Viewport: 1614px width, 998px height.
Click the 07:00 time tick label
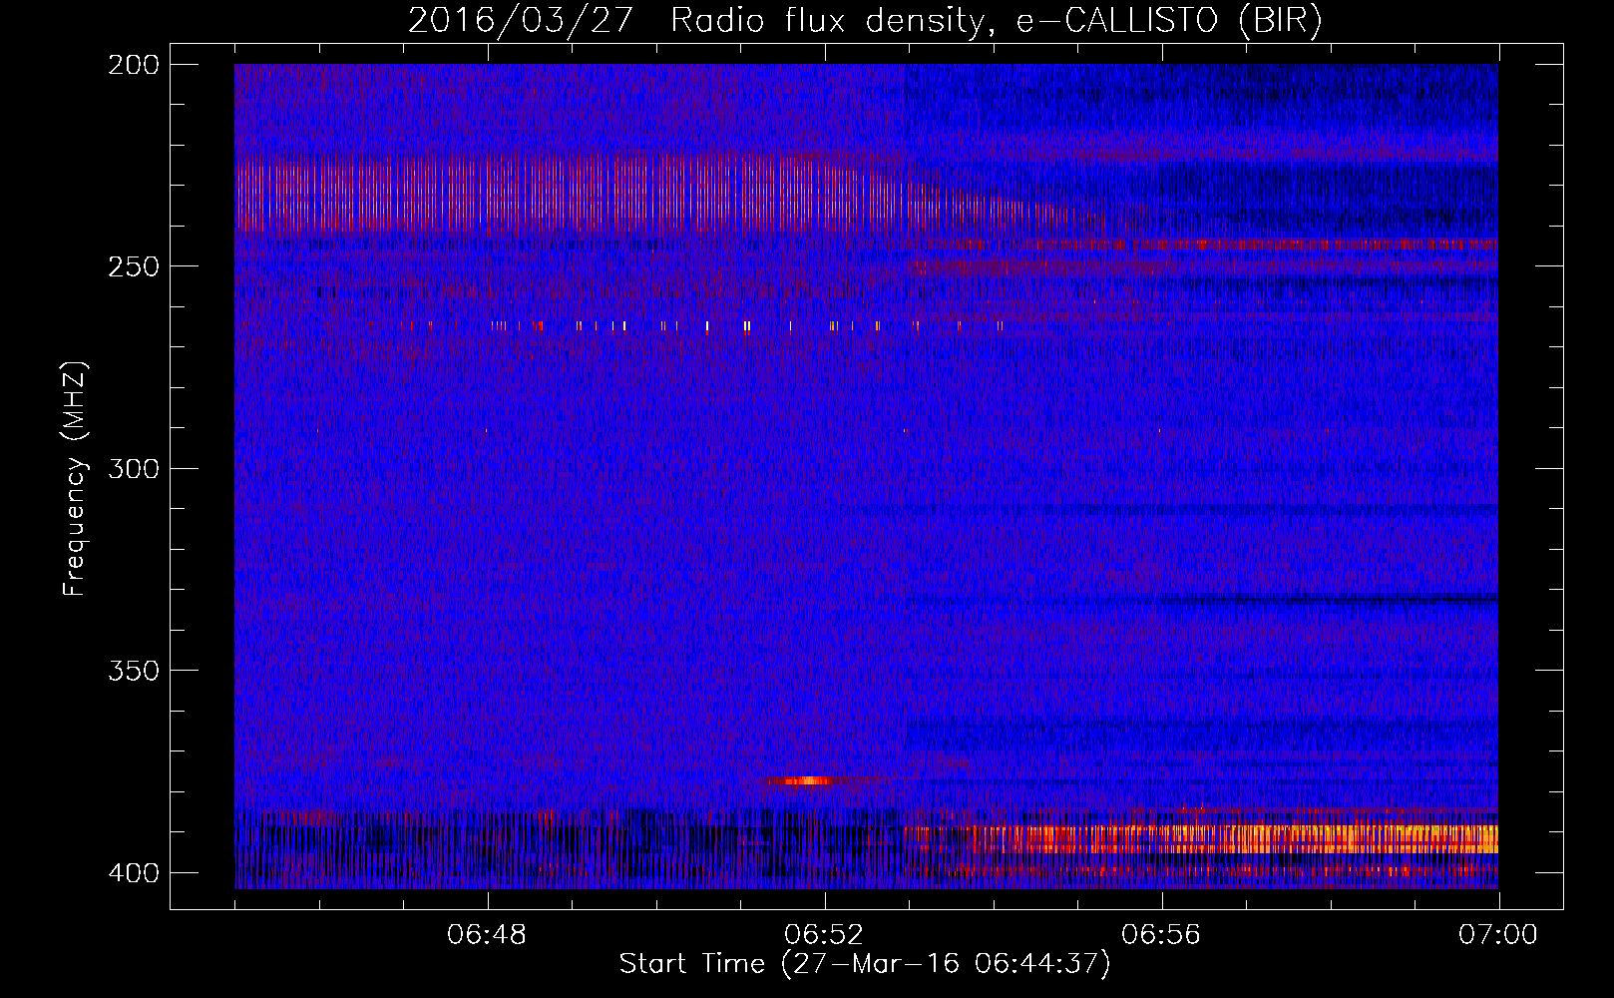pos(1498,935)
